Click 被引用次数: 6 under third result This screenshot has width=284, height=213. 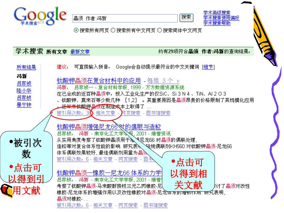click(73, 205)
